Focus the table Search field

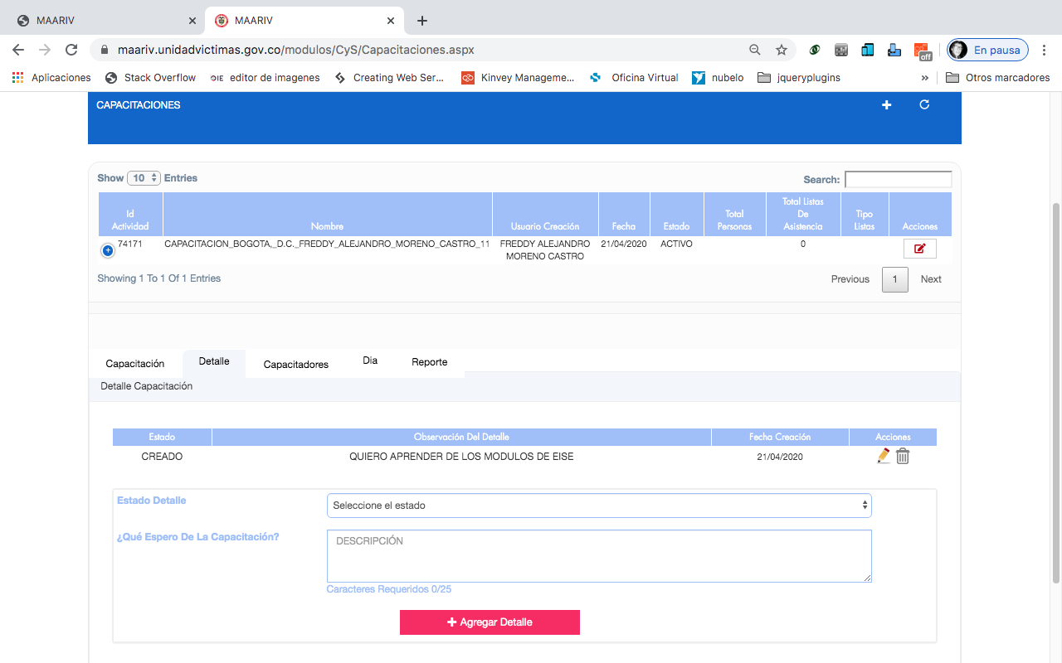point(898,179)
